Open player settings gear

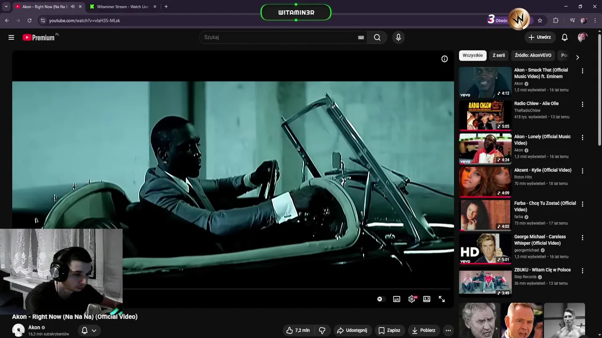412,299
